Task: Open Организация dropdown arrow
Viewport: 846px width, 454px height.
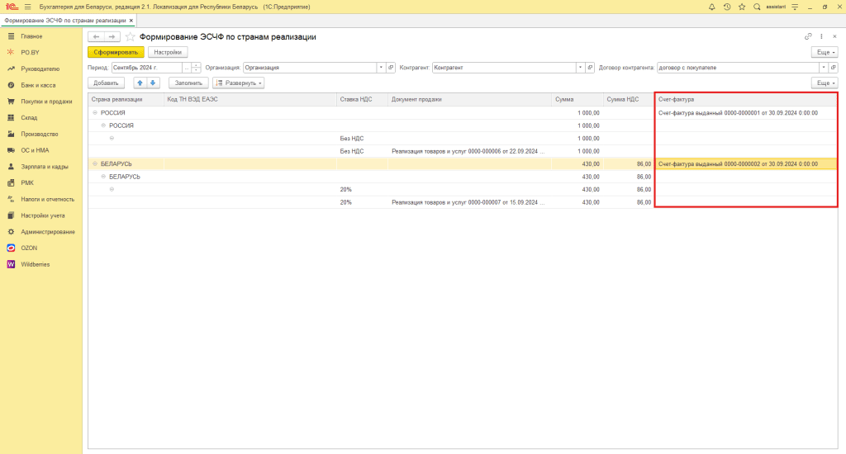Action: [x=381, y=68]
